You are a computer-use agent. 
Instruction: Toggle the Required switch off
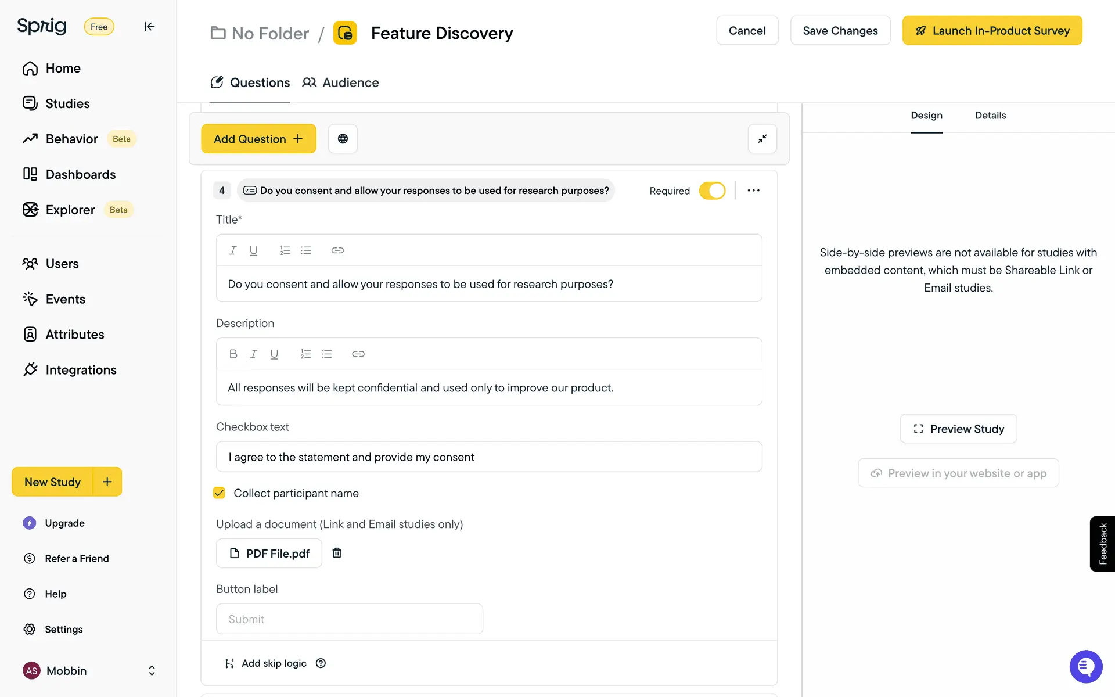point(712,191)
